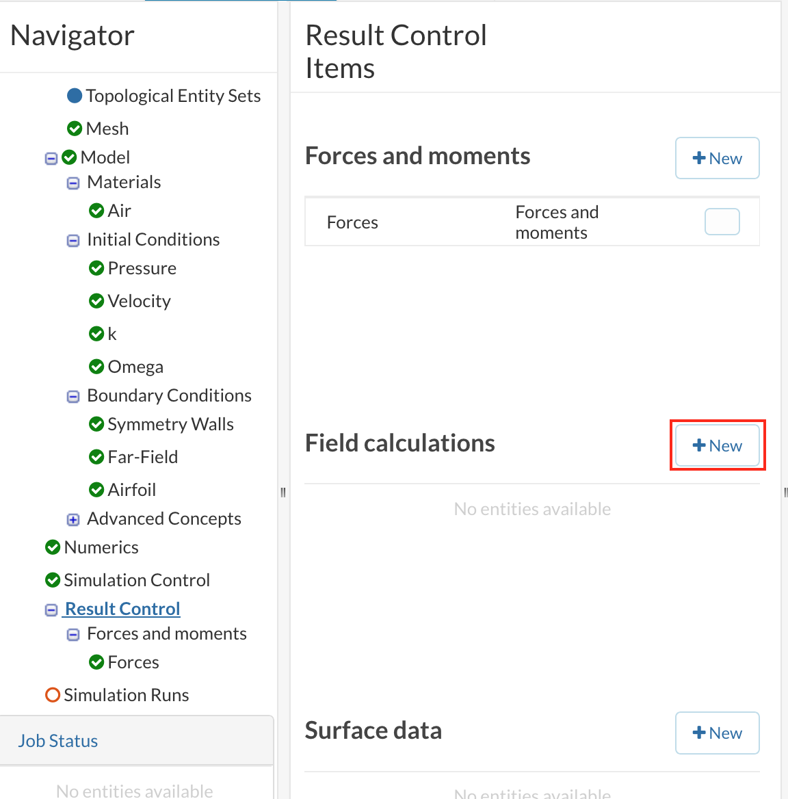Add a new Field calculations item
788x799 pixels.
point(717,445)
